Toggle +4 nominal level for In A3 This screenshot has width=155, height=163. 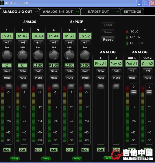(x=38, y=43)
